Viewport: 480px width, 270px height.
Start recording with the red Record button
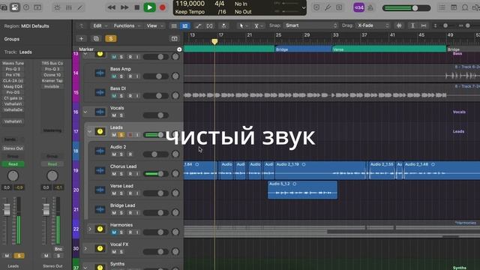point(163,7)
